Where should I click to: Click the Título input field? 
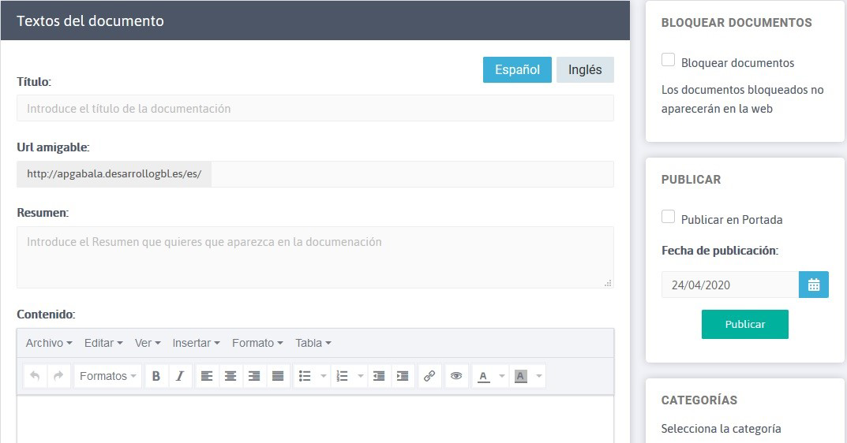[x=315, y=108]
